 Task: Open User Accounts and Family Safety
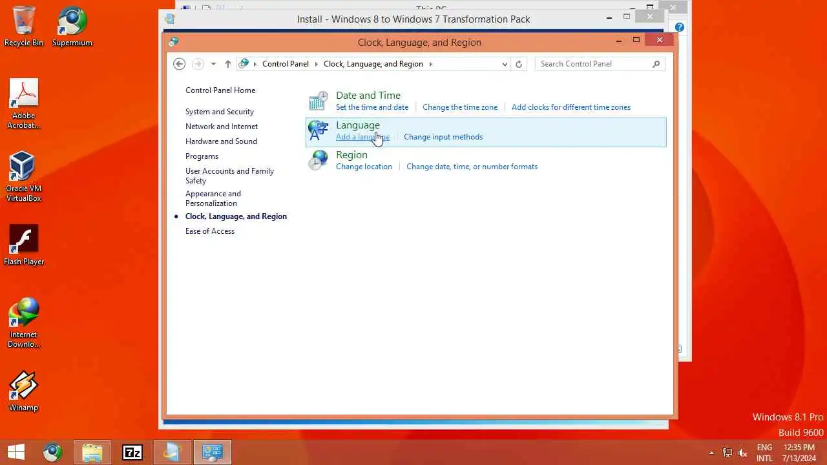[229, 176]
